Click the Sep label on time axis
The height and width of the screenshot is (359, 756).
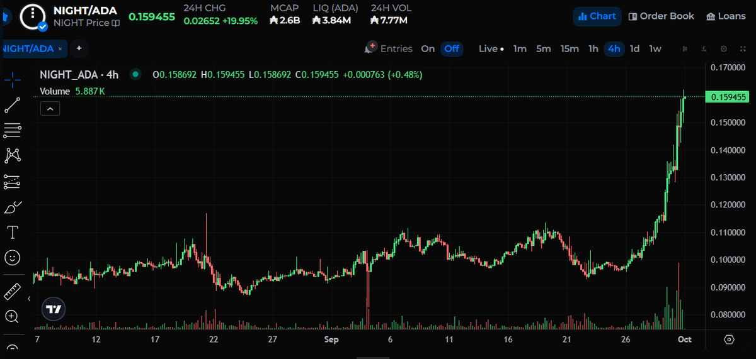331,340
